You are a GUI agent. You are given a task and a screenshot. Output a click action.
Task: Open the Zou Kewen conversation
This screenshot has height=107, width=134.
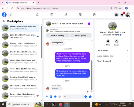20,87
